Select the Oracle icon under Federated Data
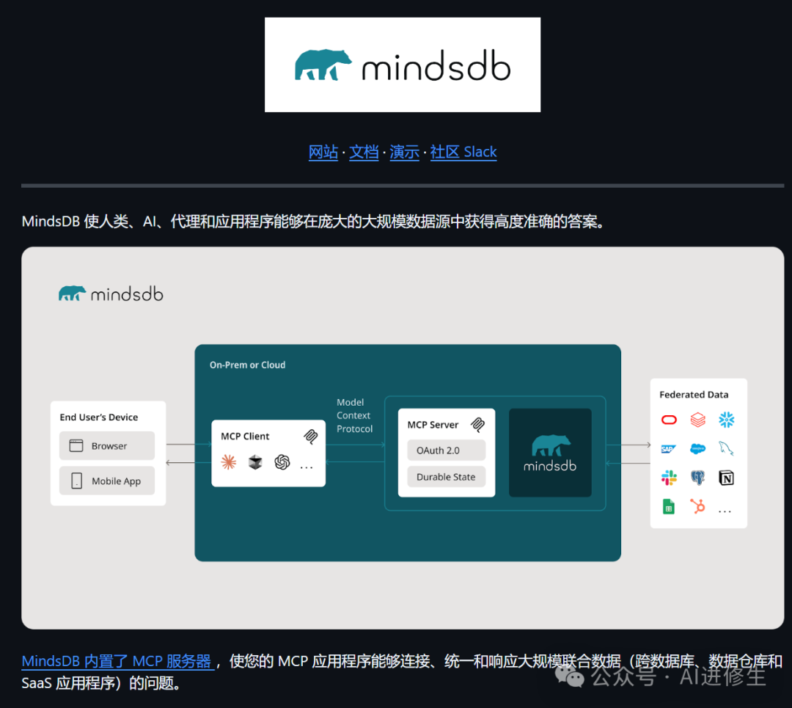This screenshot has height=708, width=792. click(x=669, y=420)
